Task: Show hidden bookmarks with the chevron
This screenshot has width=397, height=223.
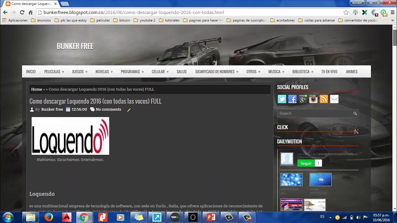Action: pos(393,20)
